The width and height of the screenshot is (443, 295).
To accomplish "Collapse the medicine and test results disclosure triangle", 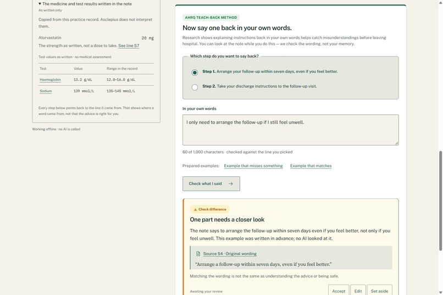I will point(40,4).
